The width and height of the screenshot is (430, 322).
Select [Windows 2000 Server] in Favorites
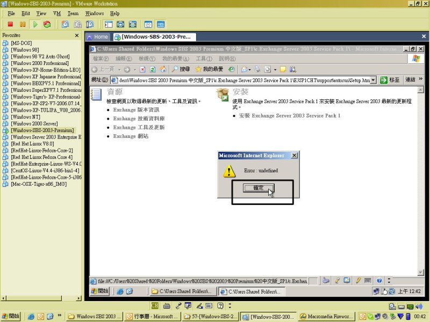pyautogui.click(x=34, y=123)
